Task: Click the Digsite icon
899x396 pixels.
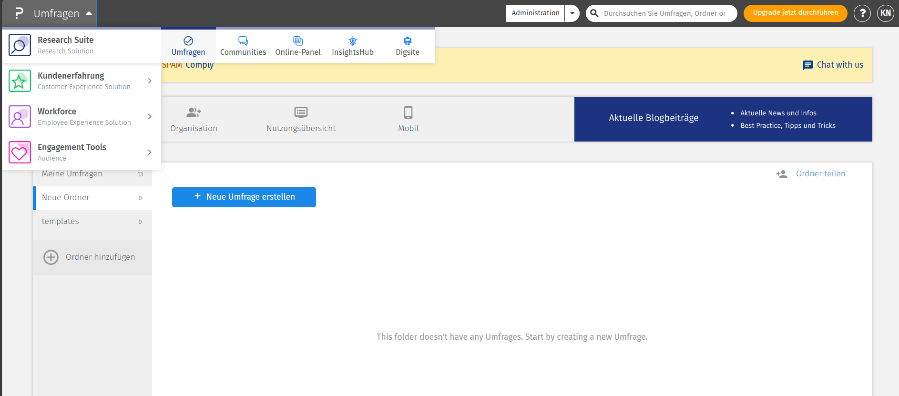Action: click(x=408, y=41)
